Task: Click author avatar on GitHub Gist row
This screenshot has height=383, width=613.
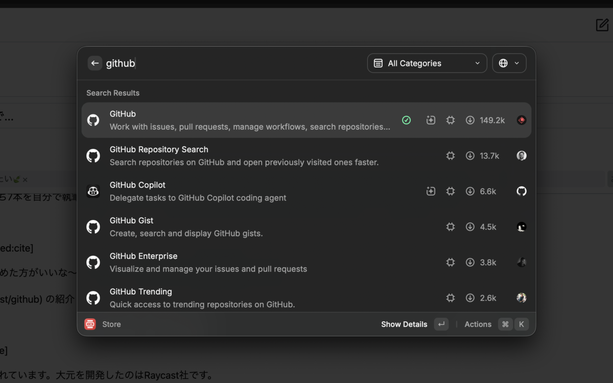Action: pos(522,227)
